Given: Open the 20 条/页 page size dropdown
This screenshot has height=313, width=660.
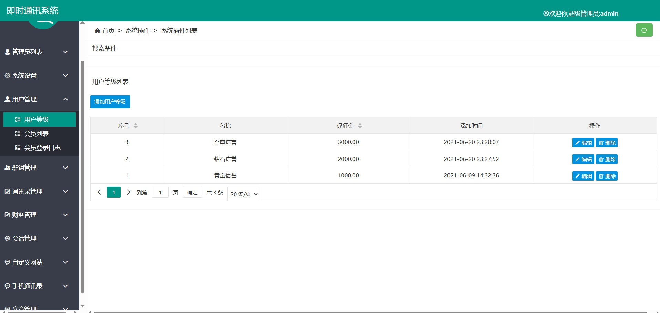Looking at the screenshot, I should (x=244, y=194).
